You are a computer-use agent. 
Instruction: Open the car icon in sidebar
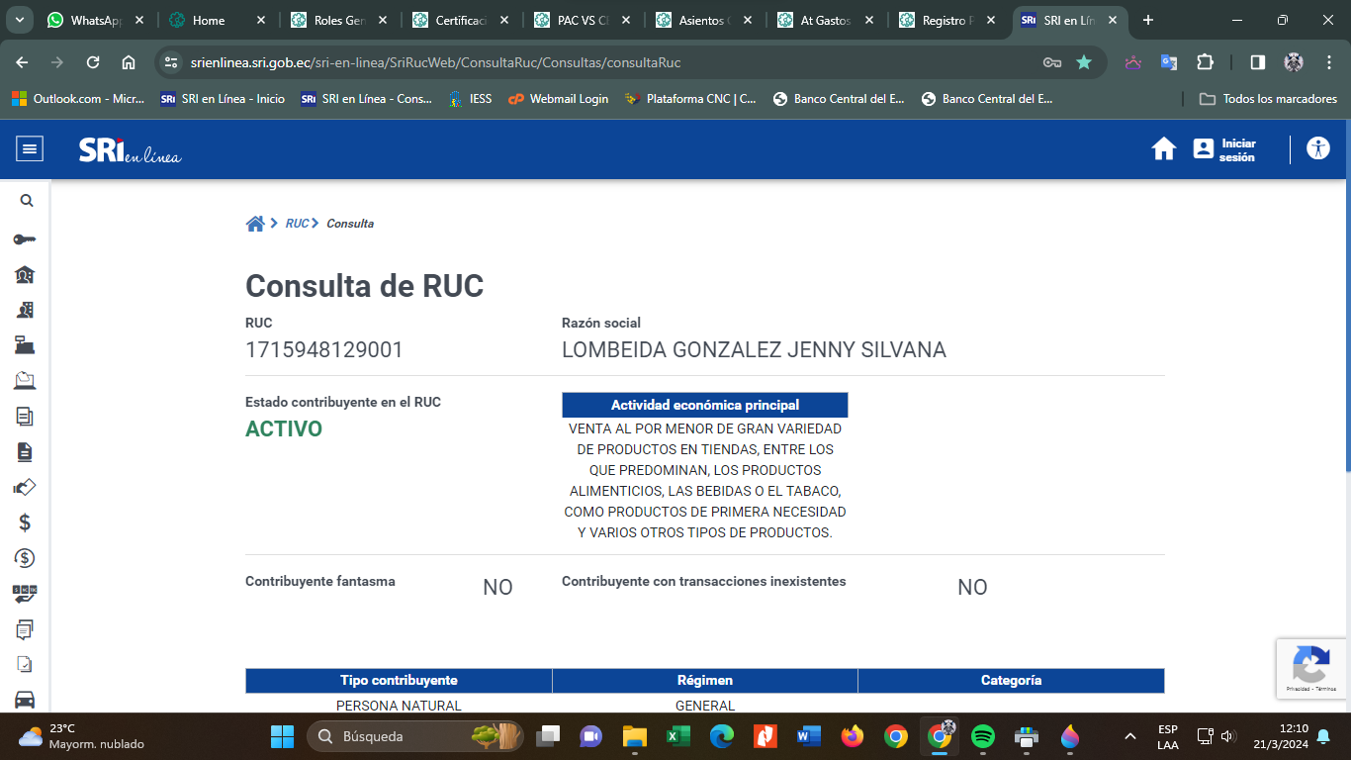pyautogui.click(x=25, y=700)
